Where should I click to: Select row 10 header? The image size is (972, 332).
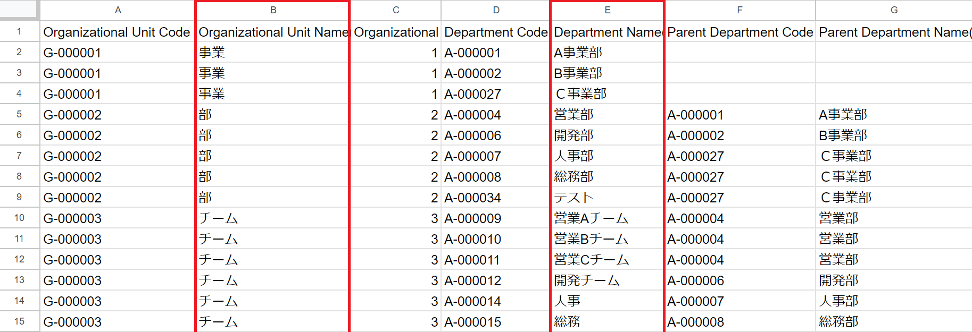[x=19, y=218]
